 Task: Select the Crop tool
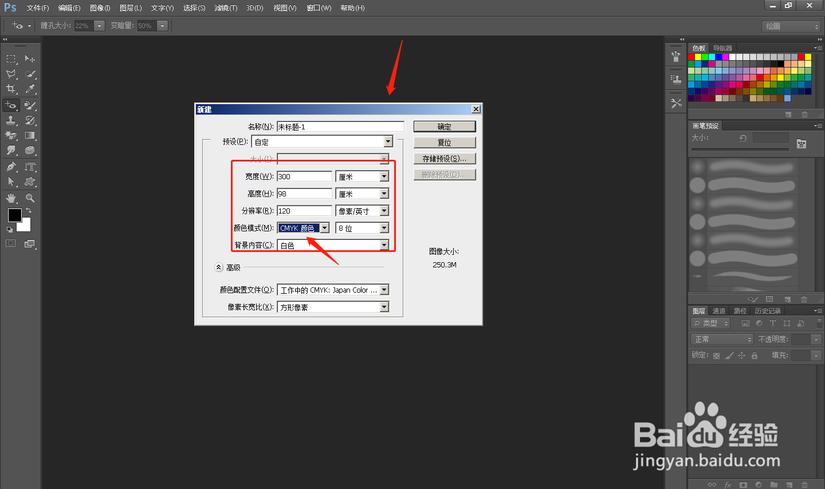coord(11,89)
